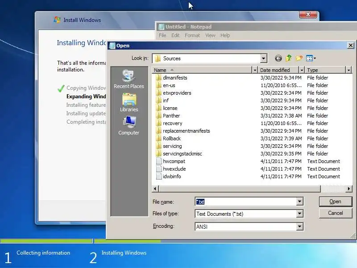Expand the Look in Sources dropdown
Image resolution: width=357 pixels, height=268 pixels.
tap(263, 59)
